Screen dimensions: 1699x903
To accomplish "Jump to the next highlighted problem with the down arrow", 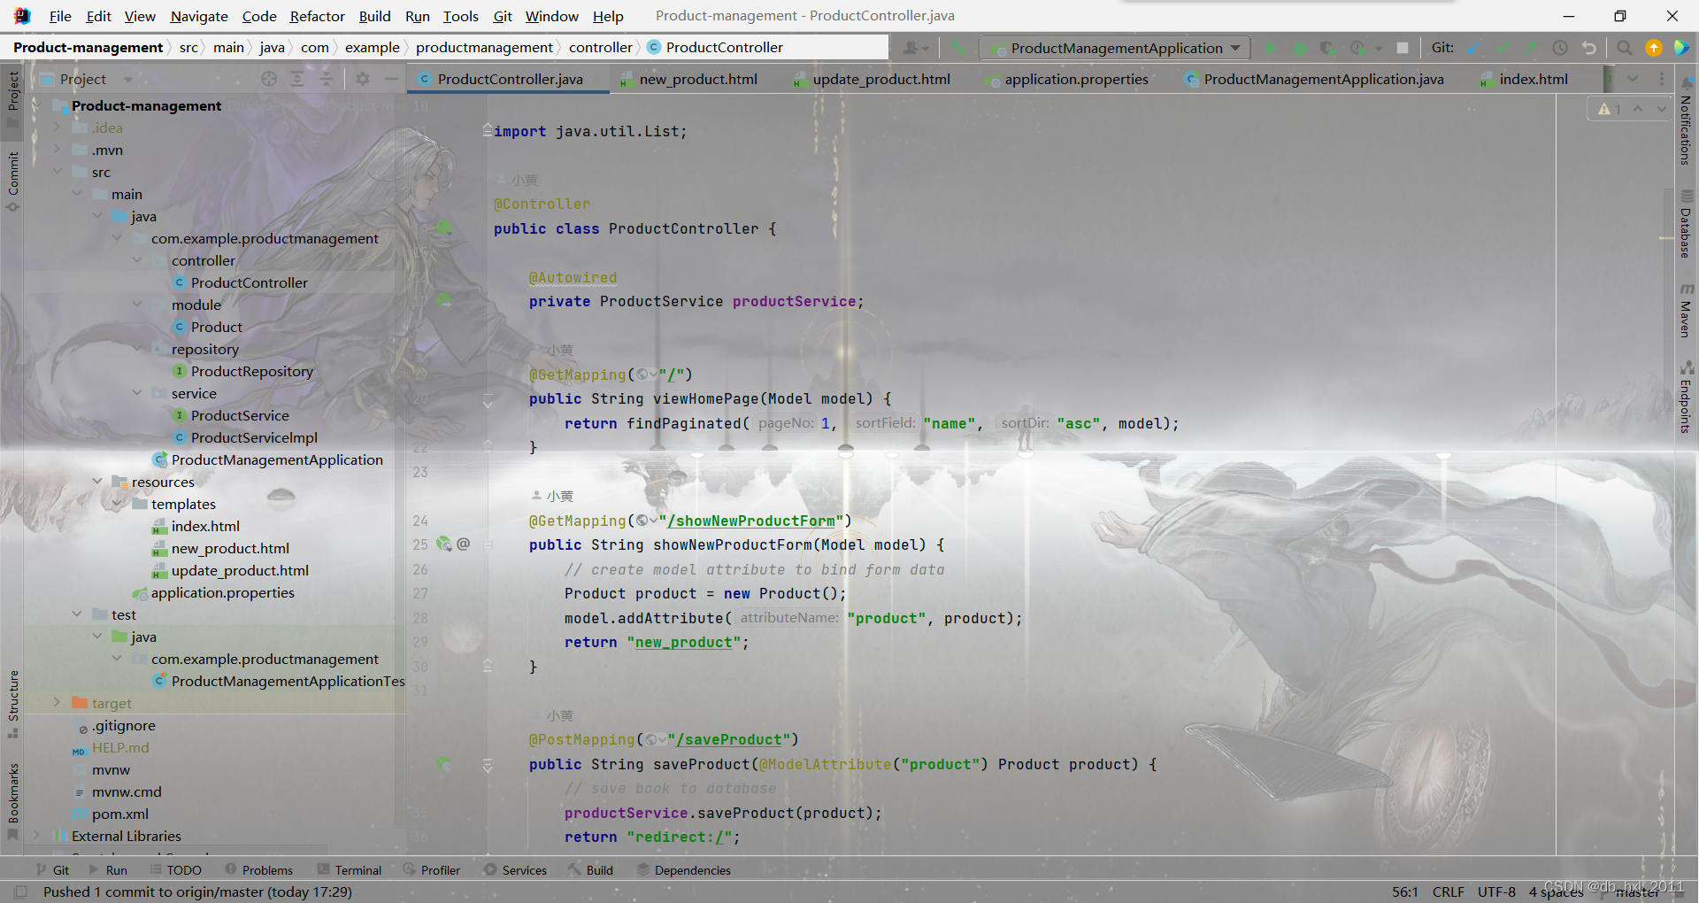I will (x=1661, y=109).
